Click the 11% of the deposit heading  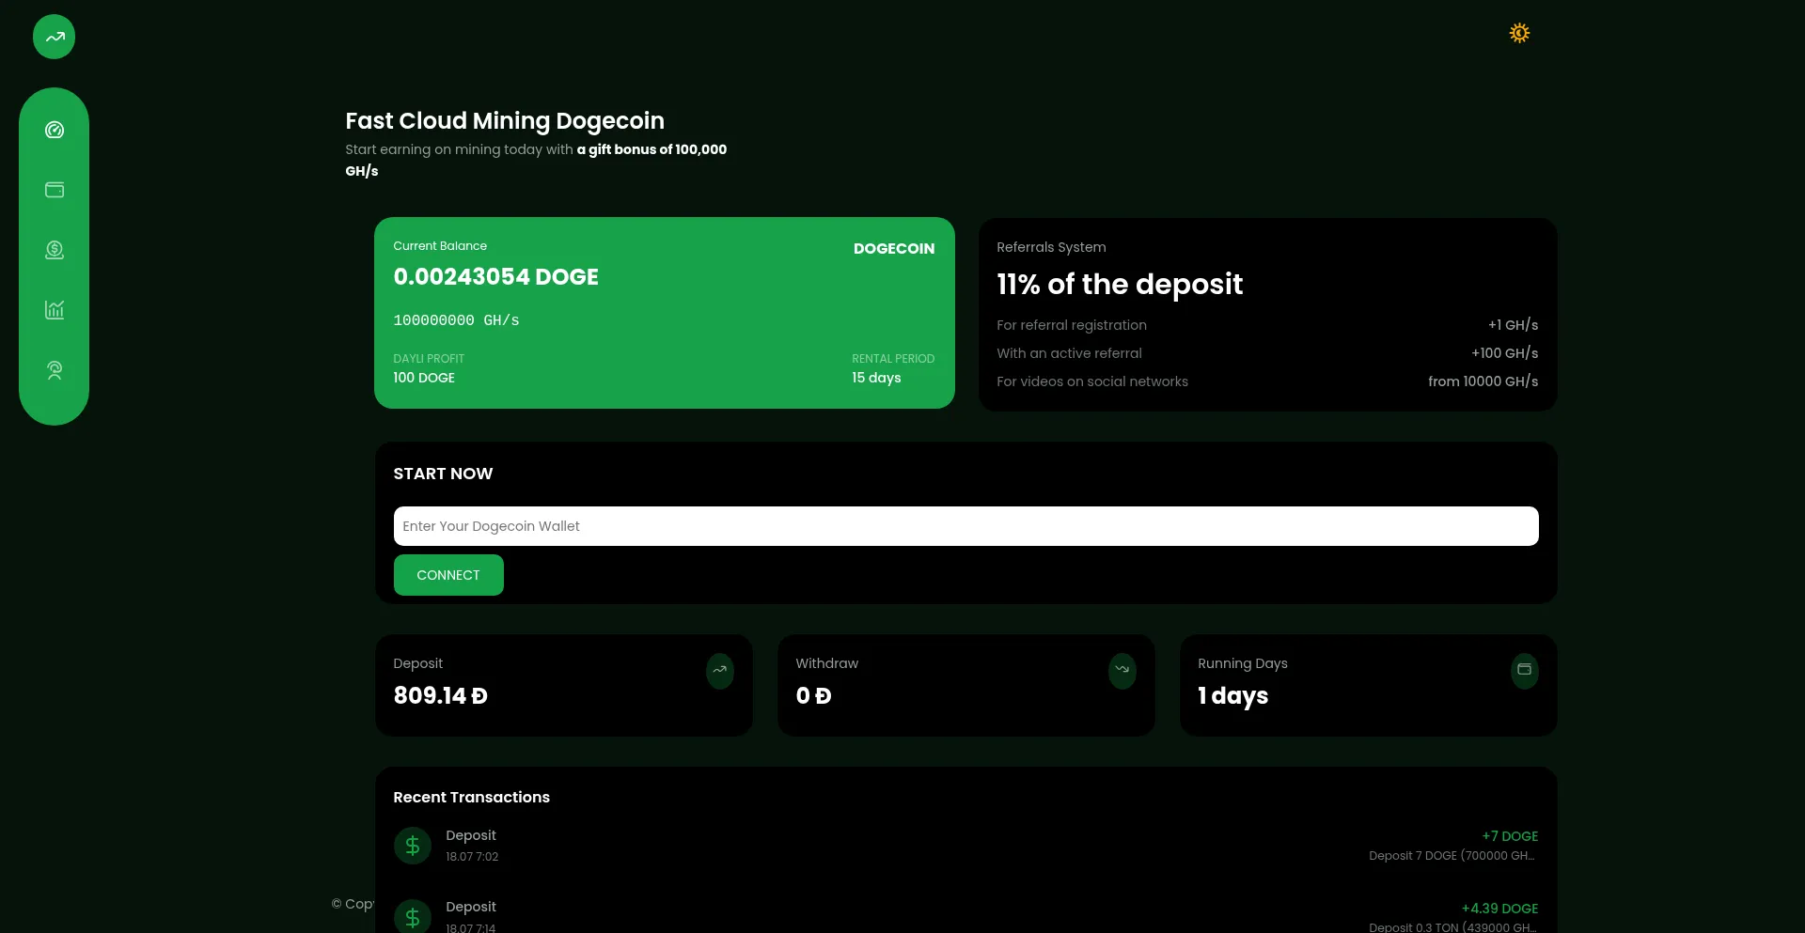(x=1120, y=285)
